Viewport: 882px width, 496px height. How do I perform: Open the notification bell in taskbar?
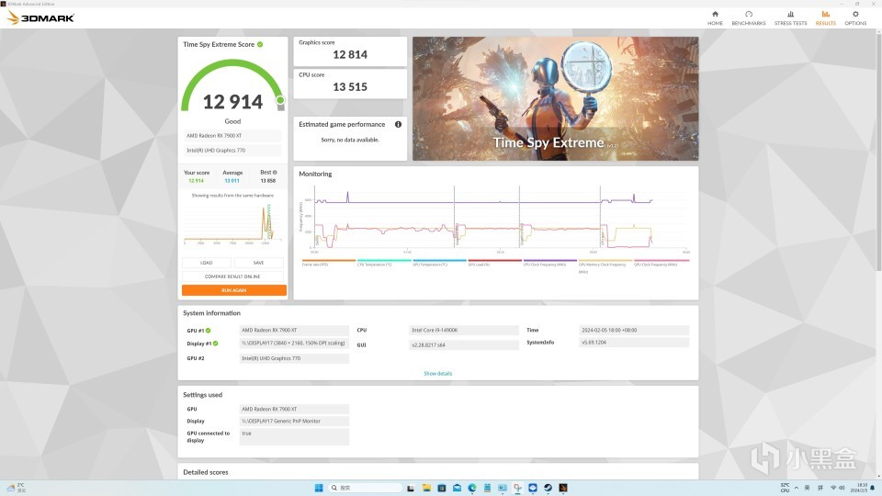873,488
